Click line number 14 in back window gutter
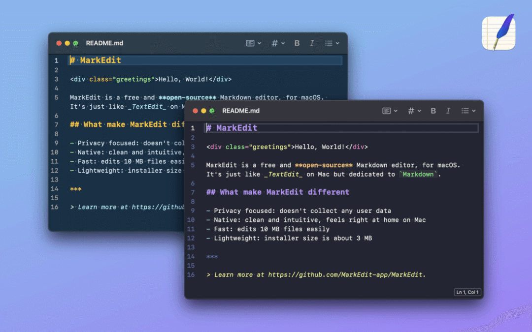532x332 pixels. point(55,189)
